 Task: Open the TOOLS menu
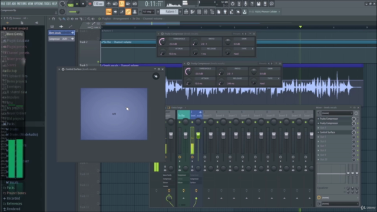[x=47, y=4]
